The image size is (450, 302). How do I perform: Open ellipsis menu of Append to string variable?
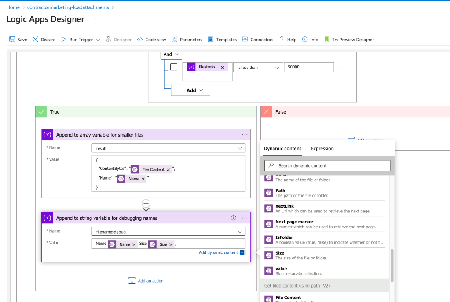click(x=245, y=218)
